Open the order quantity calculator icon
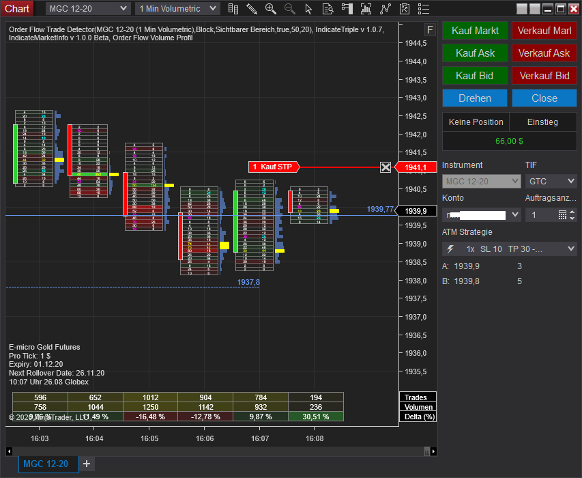582x478 pixels. (562, 214)
